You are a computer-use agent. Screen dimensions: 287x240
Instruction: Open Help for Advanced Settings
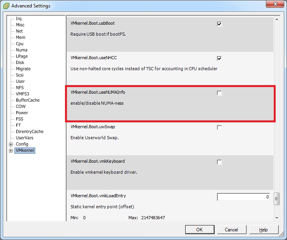pos(264,229)
